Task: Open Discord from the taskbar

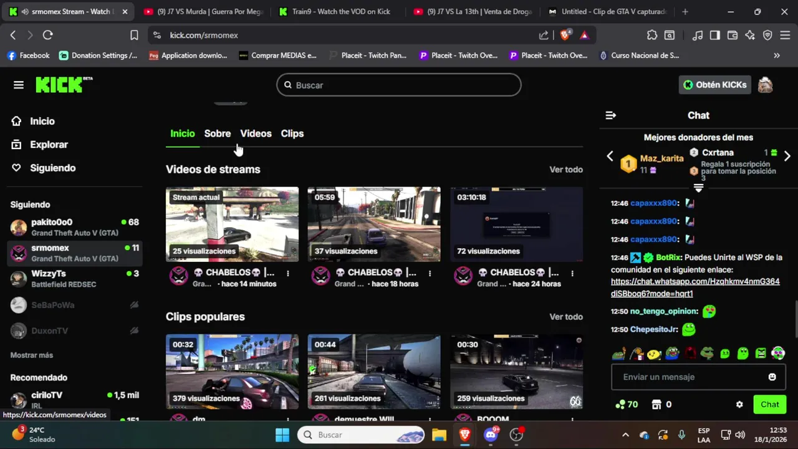Action: (x=491, y=435)
